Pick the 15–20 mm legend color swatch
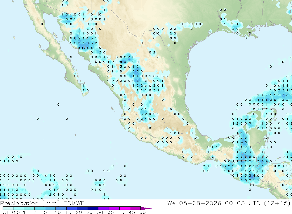The width and height of the screenshot is (292, 214). pyautogui.click(x=72, y=208)
